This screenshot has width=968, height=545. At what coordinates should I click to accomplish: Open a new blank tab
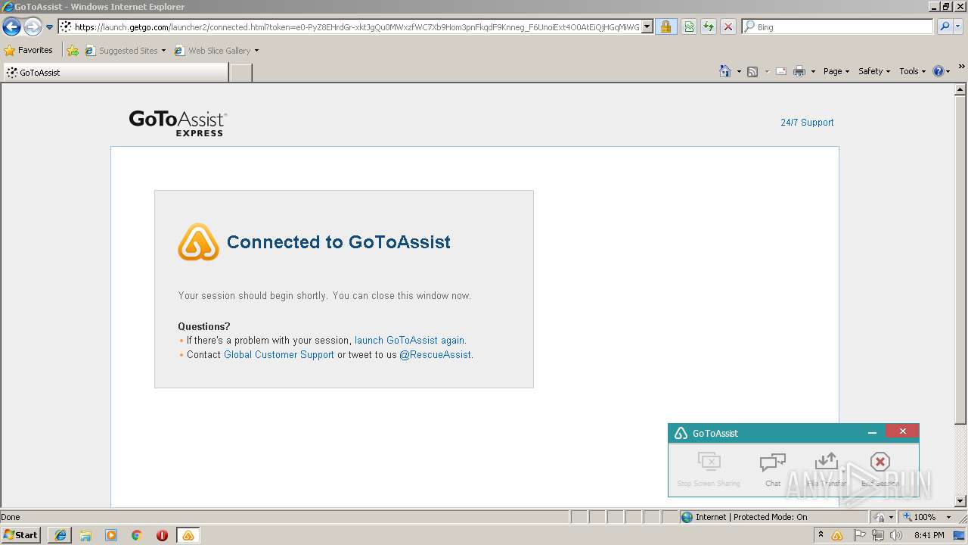pos(240,73)
